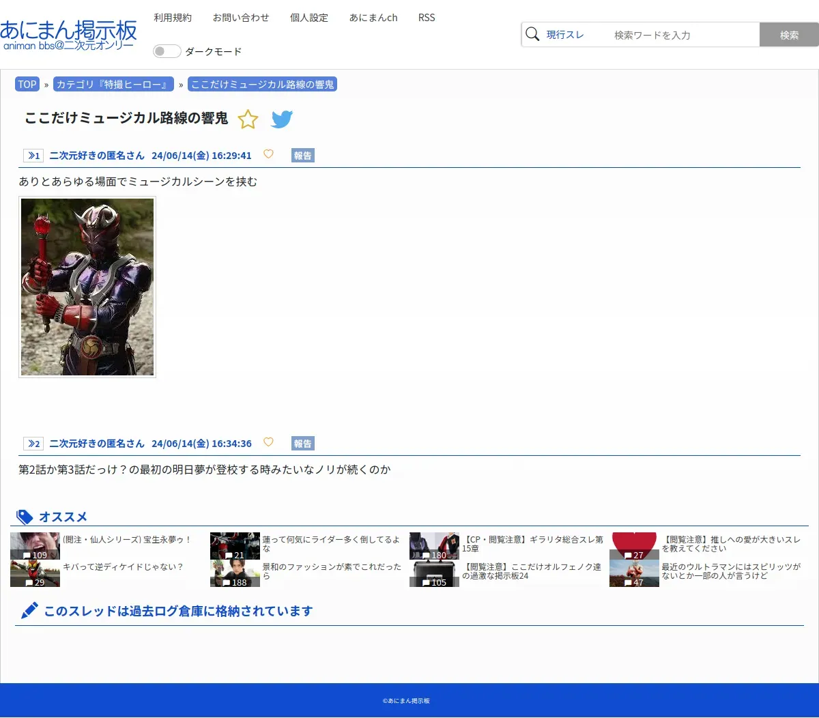Open the thumbnail with 21 comments
Screen dimensions: 819x718
pyautogui.click(x=235, y=546)
